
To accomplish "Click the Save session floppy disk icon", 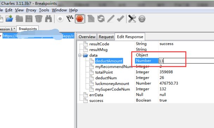I will coord(29,19).
